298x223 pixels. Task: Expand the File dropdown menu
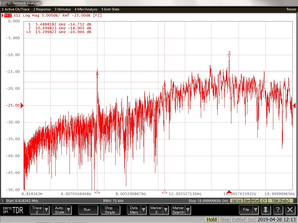255,210
